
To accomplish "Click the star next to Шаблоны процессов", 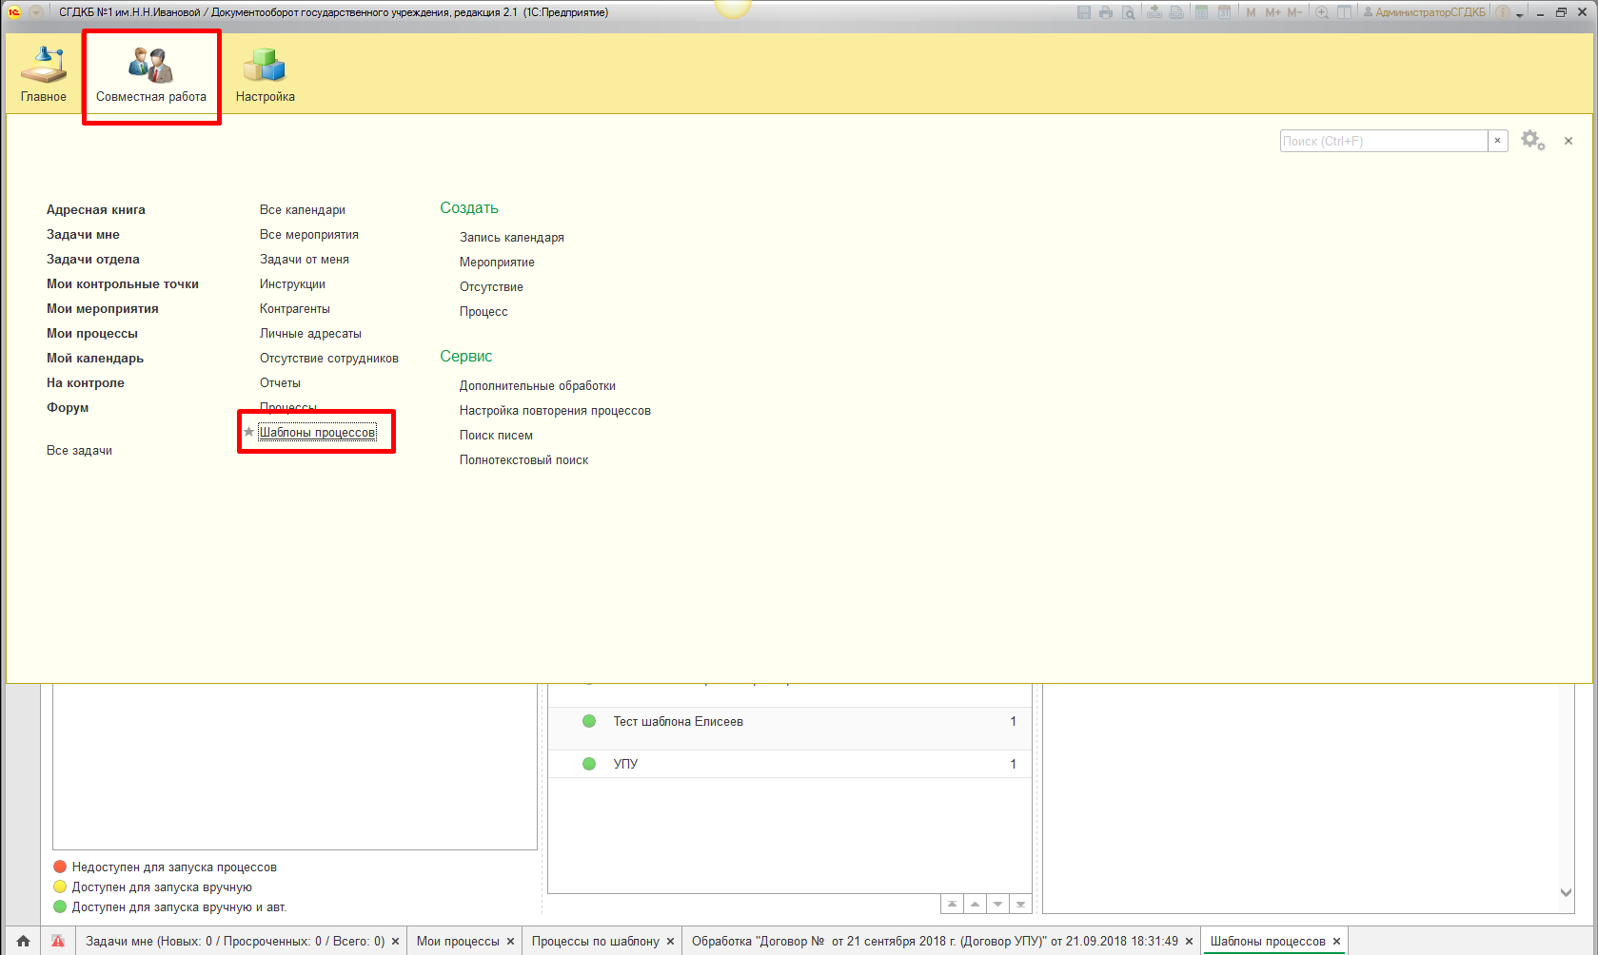I will (x=249, y=432).
